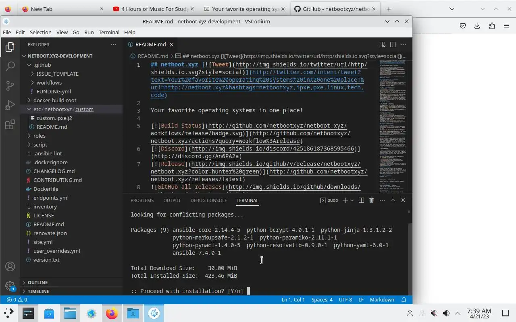Show hidden system tray icons

(458, 313)
